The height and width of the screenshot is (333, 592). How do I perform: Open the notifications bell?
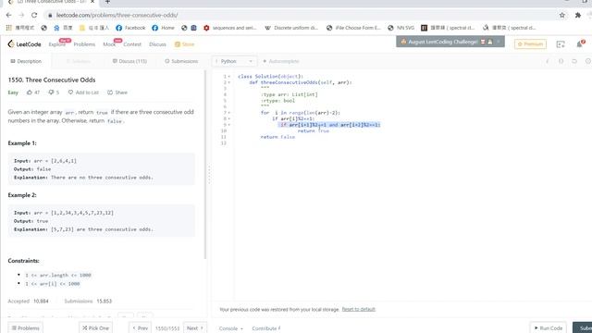tap(580, 44)
